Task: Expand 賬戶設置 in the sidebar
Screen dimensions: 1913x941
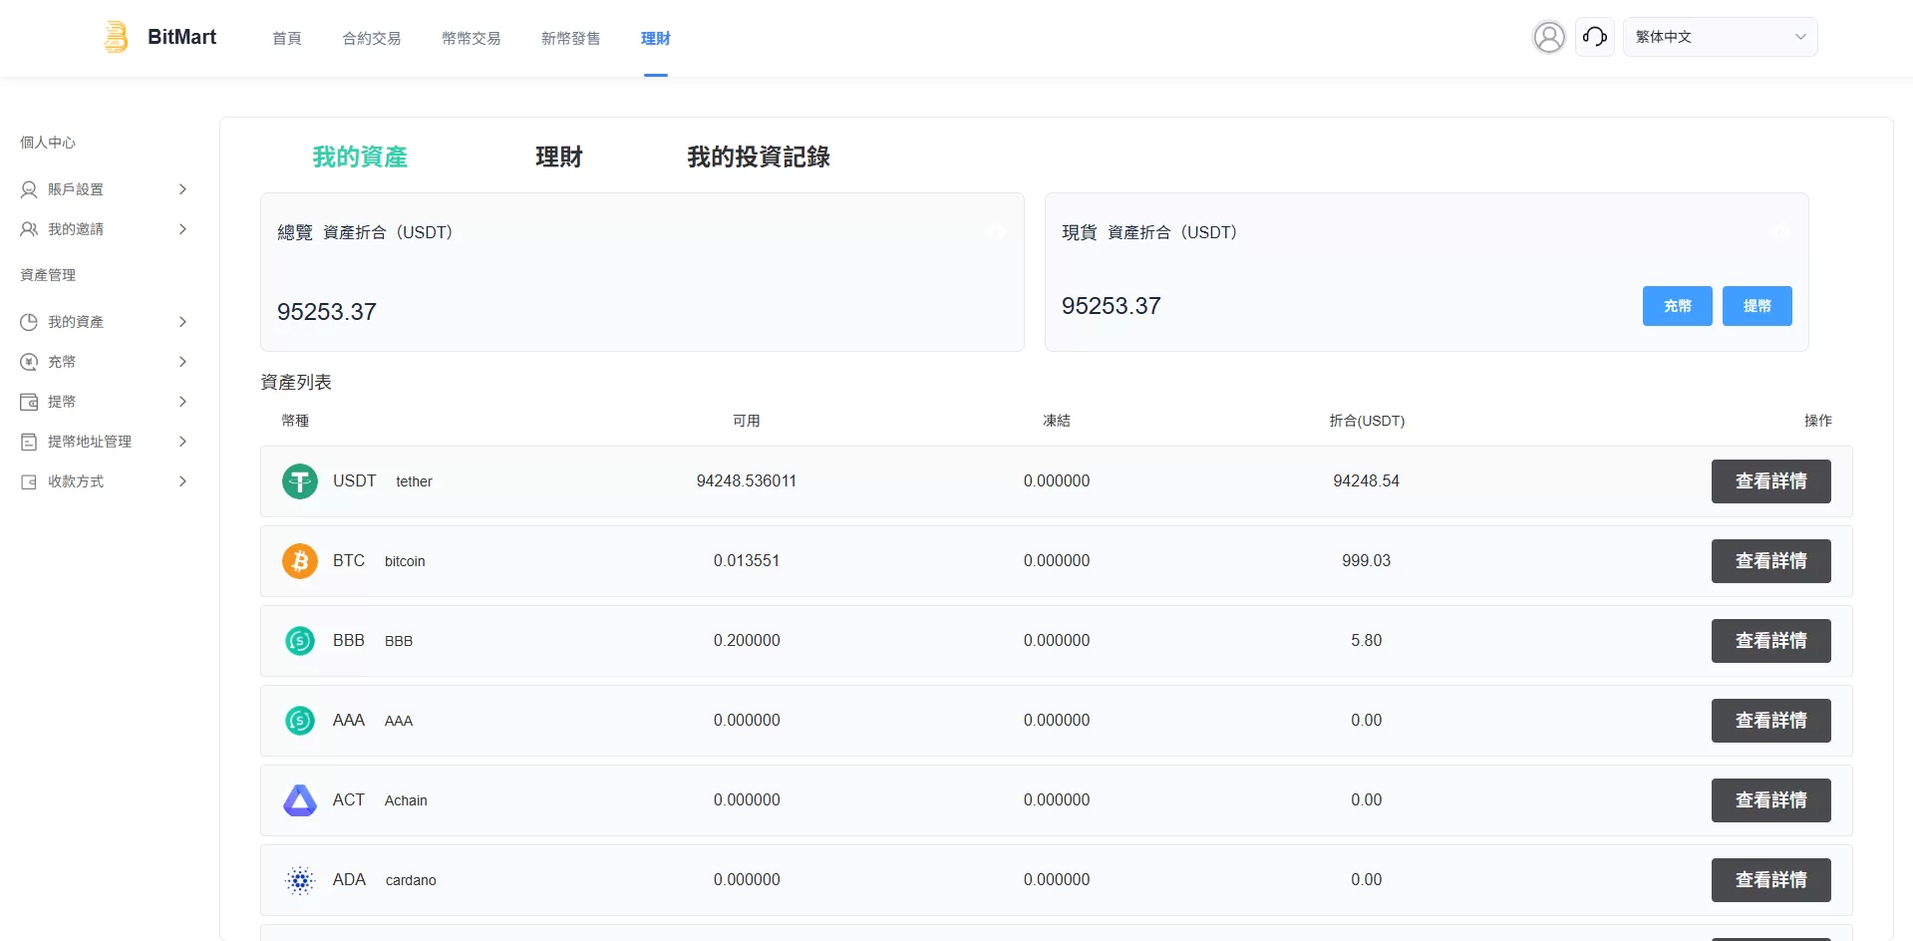Action: click(104, 189)
